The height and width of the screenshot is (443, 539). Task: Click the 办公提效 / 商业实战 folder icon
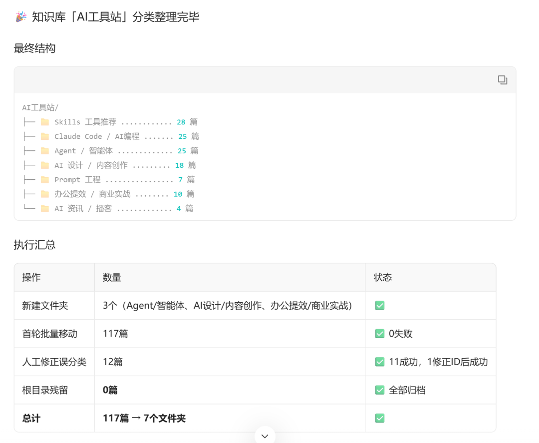pos(45,194)
